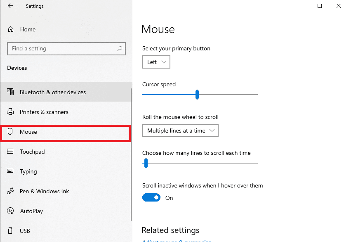The image size is (344, 242).
Task: Select Typing in the sidebar
Action: coord(28,171)
